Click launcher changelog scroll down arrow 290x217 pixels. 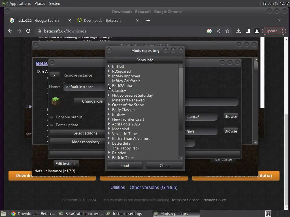(x=256, y=142)
